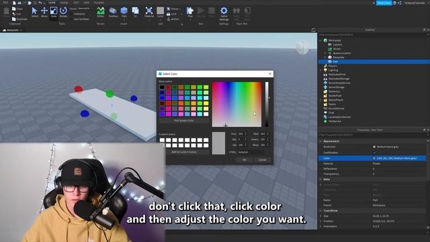This screenshot has width=430, height=242.
Task: Open the Mode dropdown in Tools section
Action: click(85, 9)
